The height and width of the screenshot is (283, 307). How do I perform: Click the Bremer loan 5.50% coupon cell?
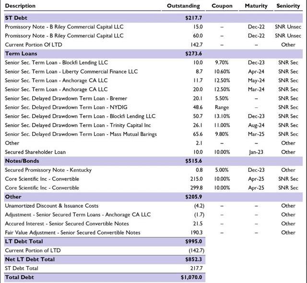point(222,98)
